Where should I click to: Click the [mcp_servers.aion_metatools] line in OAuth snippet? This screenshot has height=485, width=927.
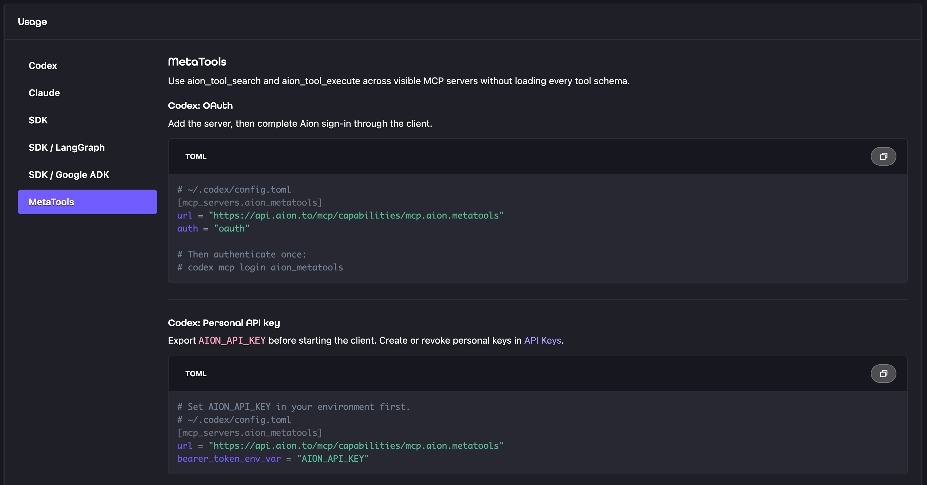click(x=249, y=202)
